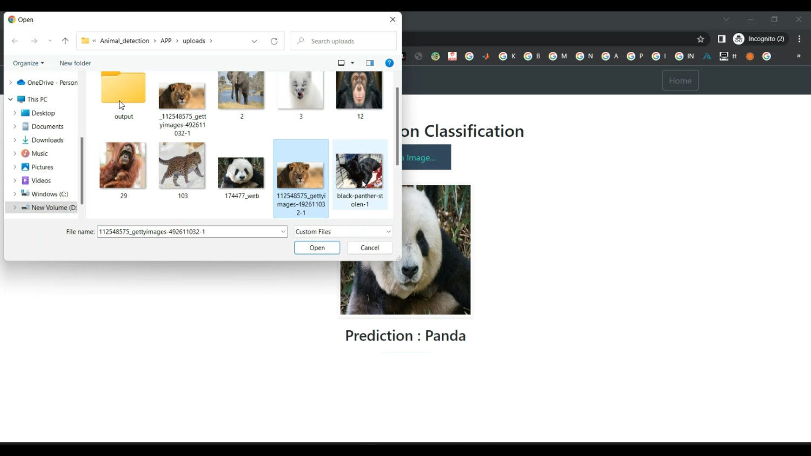Click the Home button on webpage
This screenshot has width=811, height=456.
680,81
